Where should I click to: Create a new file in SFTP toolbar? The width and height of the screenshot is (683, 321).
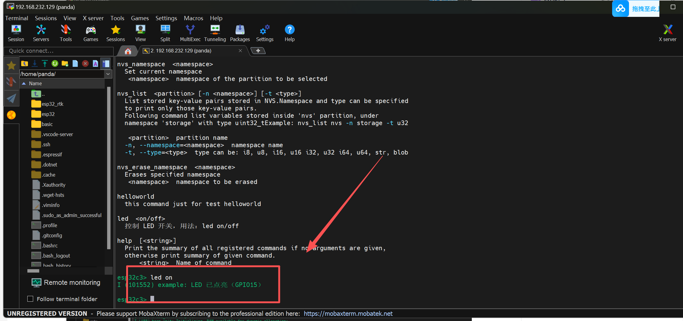pos(75,63)
